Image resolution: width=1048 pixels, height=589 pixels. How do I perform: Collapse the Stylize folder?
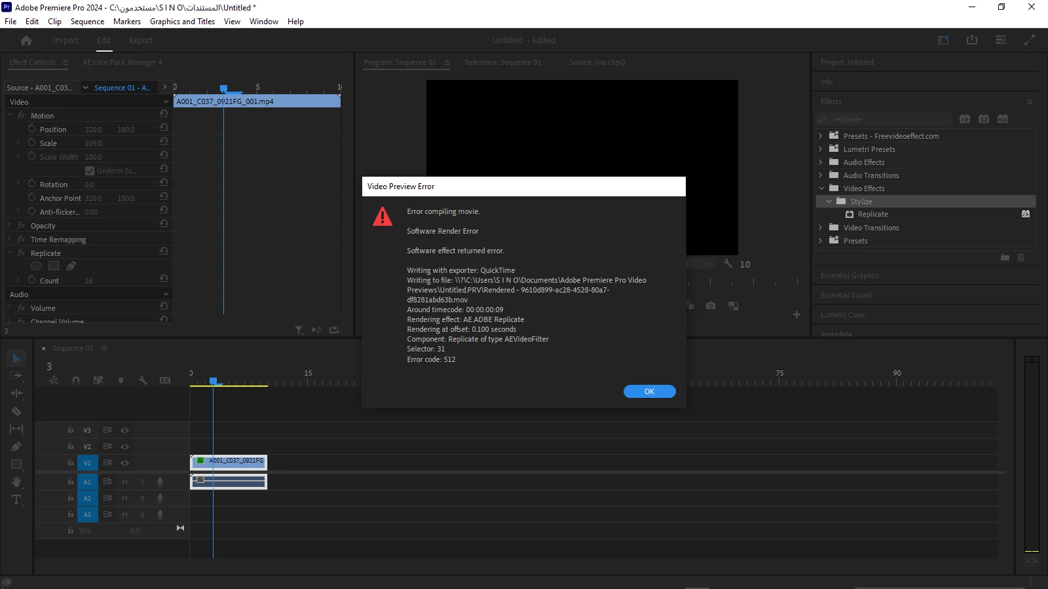coord(829,202)
